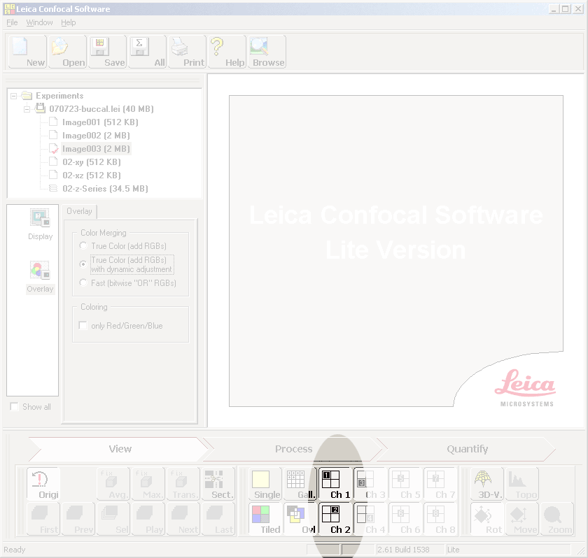
Task: Print using the Print toolbar button
Action: pos(187,52)
